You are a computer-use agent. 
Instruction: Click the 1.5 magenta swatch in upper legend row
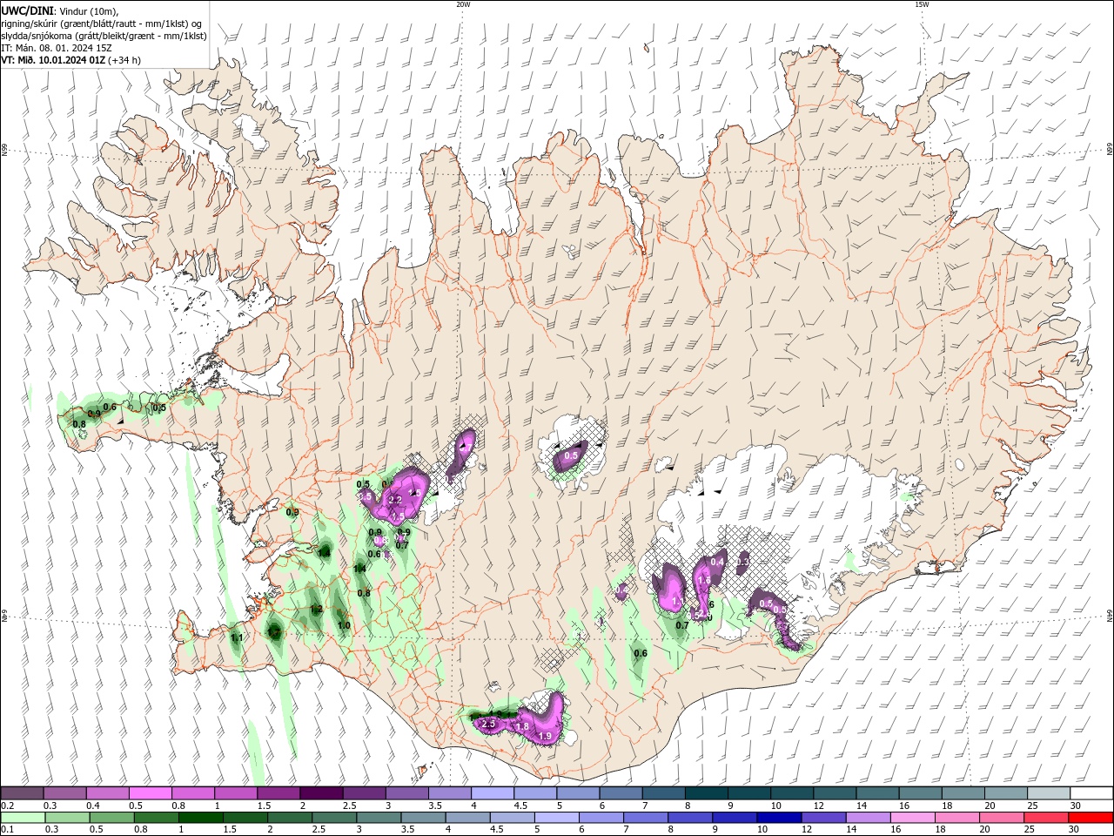tap(278, 793)
